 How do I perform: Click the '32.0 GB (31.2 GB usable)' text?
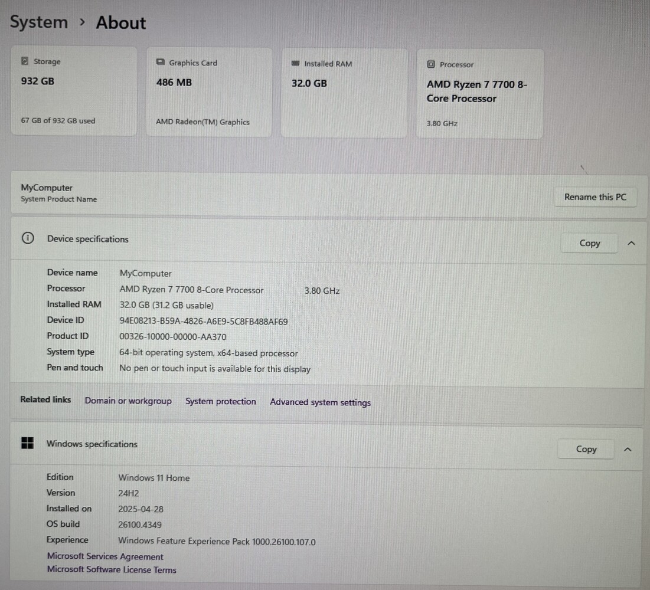(166, 306)
